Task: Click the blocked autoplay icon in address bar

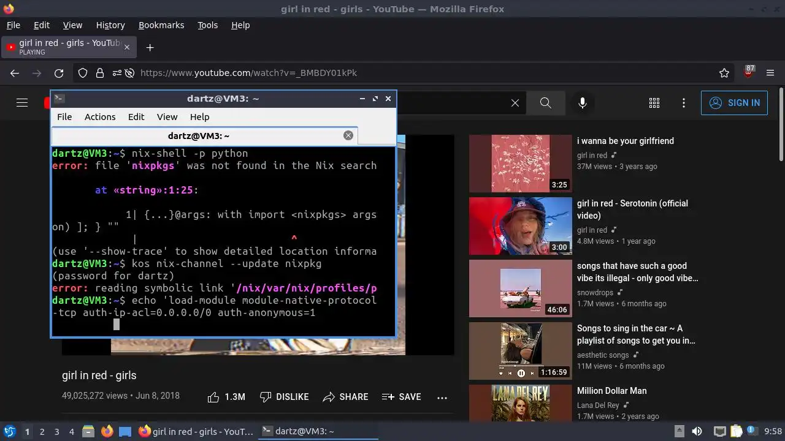Action: pyautogui.click(x=129, y=73)
